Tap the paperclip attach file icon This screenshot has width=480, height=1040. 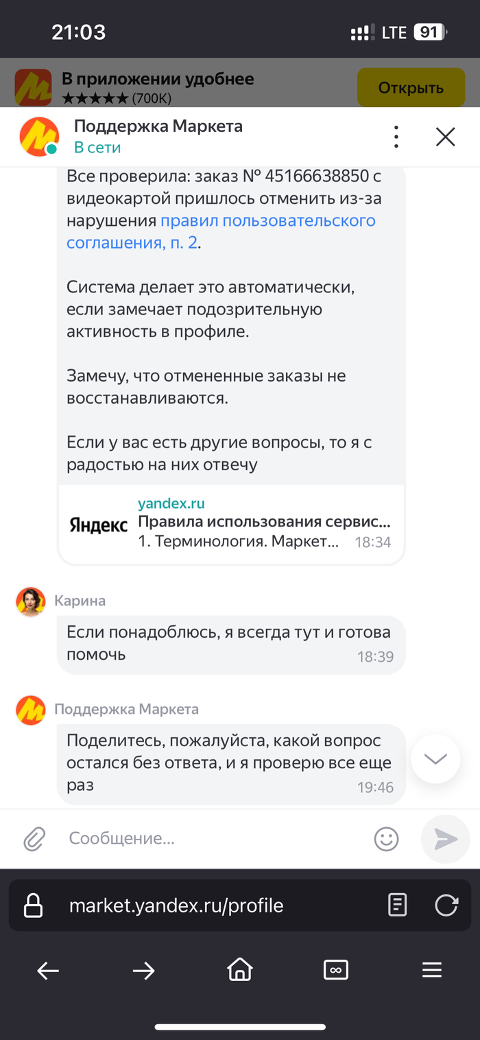[x=34, y=838]
